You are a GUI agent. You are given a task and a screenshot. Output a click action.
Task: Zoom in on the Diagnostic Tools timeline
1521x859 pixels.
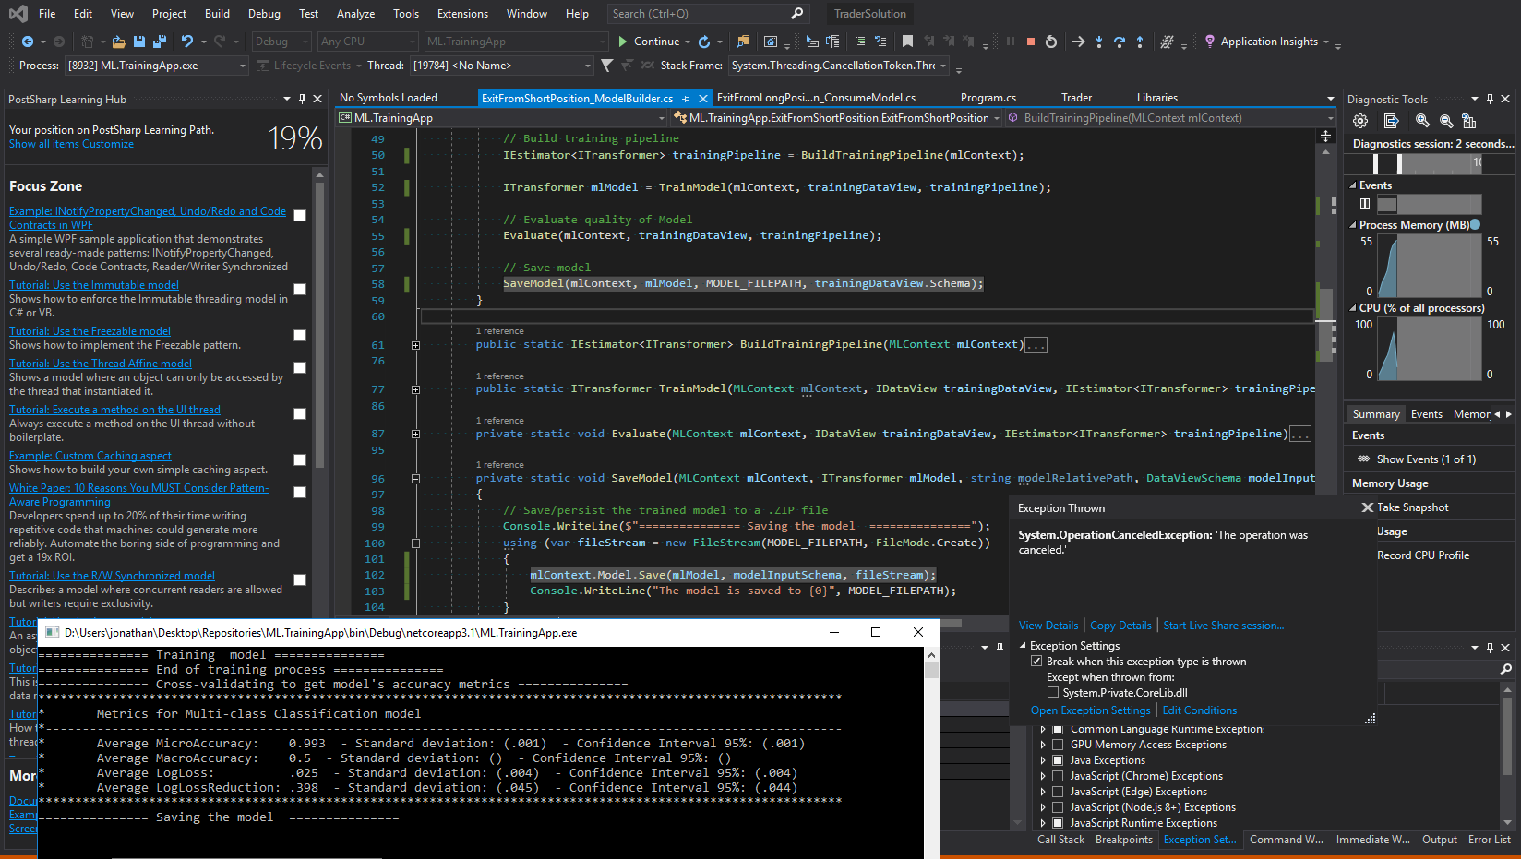pyautogui.click(x=1421, y=121)
